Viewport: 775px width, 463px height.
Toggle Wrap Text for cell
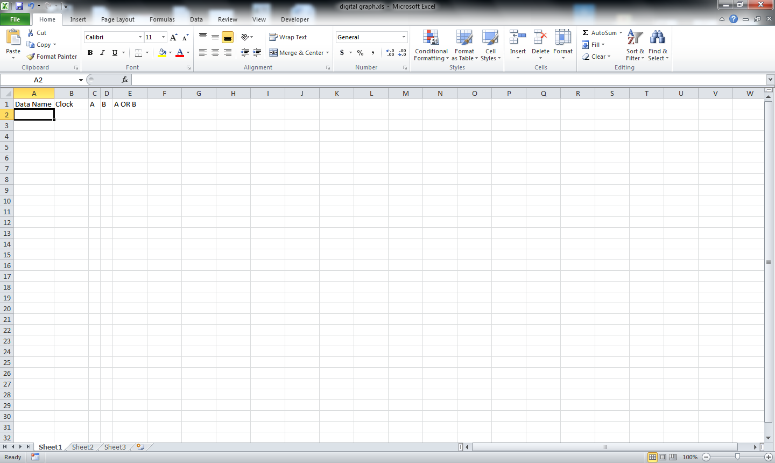coord(288,37)
